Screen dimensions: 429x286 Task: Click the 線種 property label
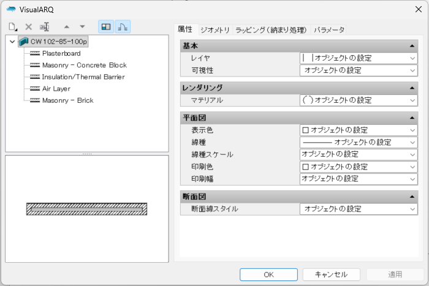(x=199, y=142)
